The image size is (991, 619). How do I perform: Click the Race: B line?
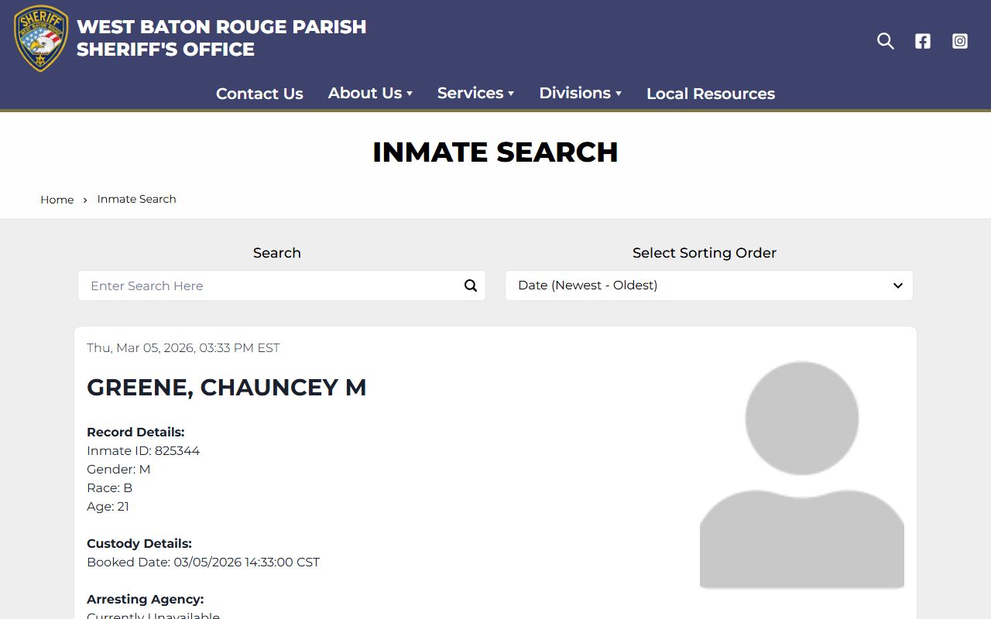[109, 487]
